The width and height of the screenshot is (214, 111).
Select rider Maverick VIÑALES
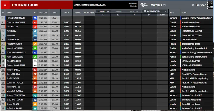(x=15, y=48)
